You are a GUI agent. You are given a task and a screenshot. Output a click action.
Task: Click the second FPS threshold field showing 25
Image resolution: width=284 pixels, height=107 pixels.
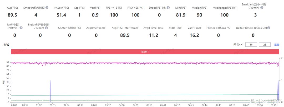point(265,45)
